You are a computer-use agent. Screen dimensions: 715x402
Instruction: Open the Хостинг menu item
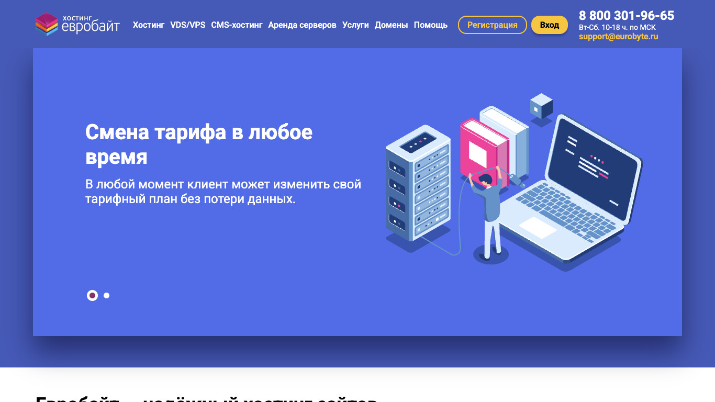click(149, 25)
